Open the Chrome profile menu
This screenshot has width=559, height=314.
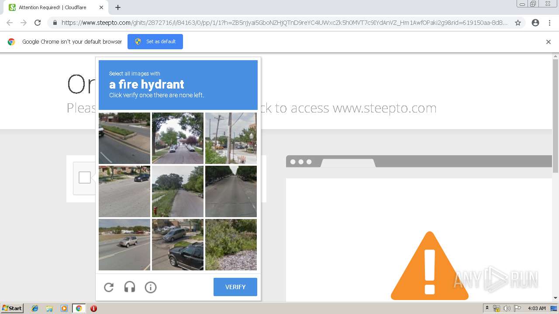(535, 23)
